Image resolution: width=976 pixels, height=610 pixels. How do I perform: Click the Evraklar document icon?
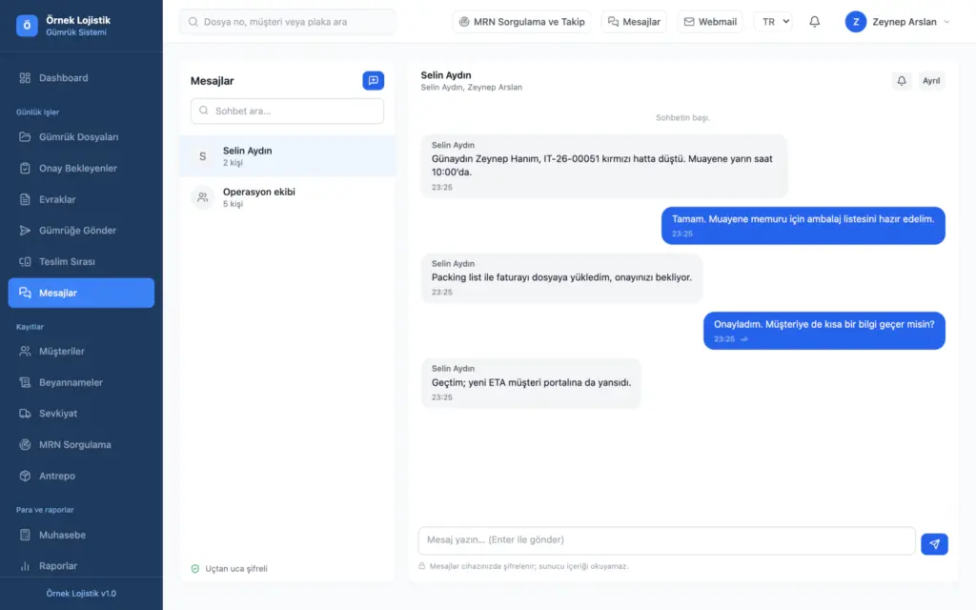click(25, 199)
